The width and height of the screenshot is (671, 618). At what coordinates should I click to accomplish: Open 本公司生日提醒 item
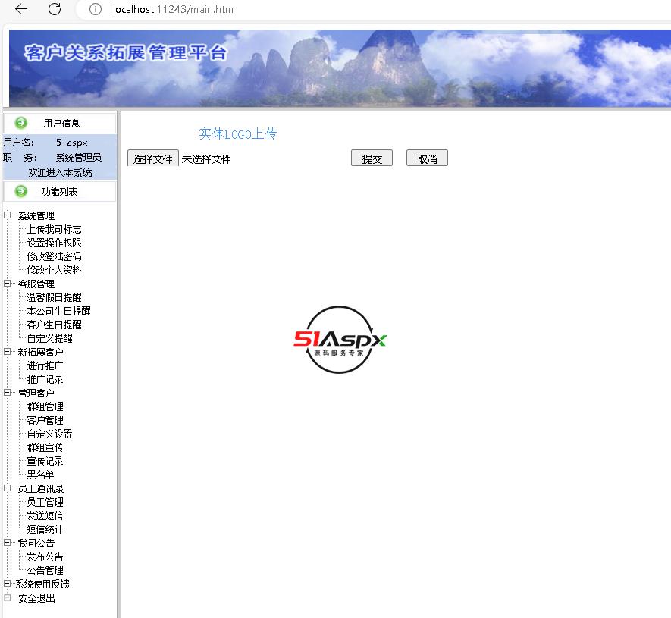pyautogui.click(x=58, y=311)
